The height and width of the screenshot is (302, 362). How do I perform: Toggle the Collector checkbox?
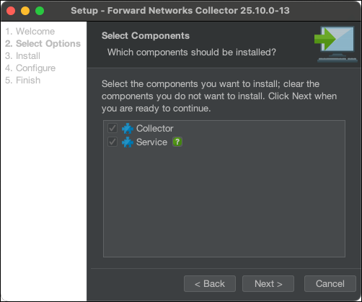point(112,128)
